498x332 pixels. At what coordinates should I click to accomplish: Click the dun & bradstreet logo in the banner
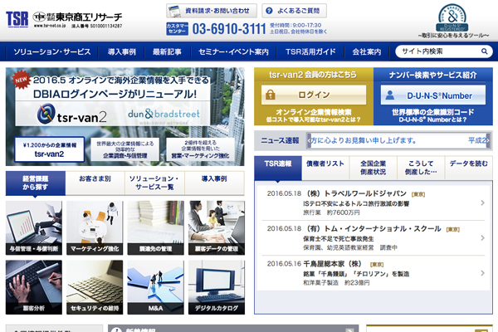coord(164,114)
